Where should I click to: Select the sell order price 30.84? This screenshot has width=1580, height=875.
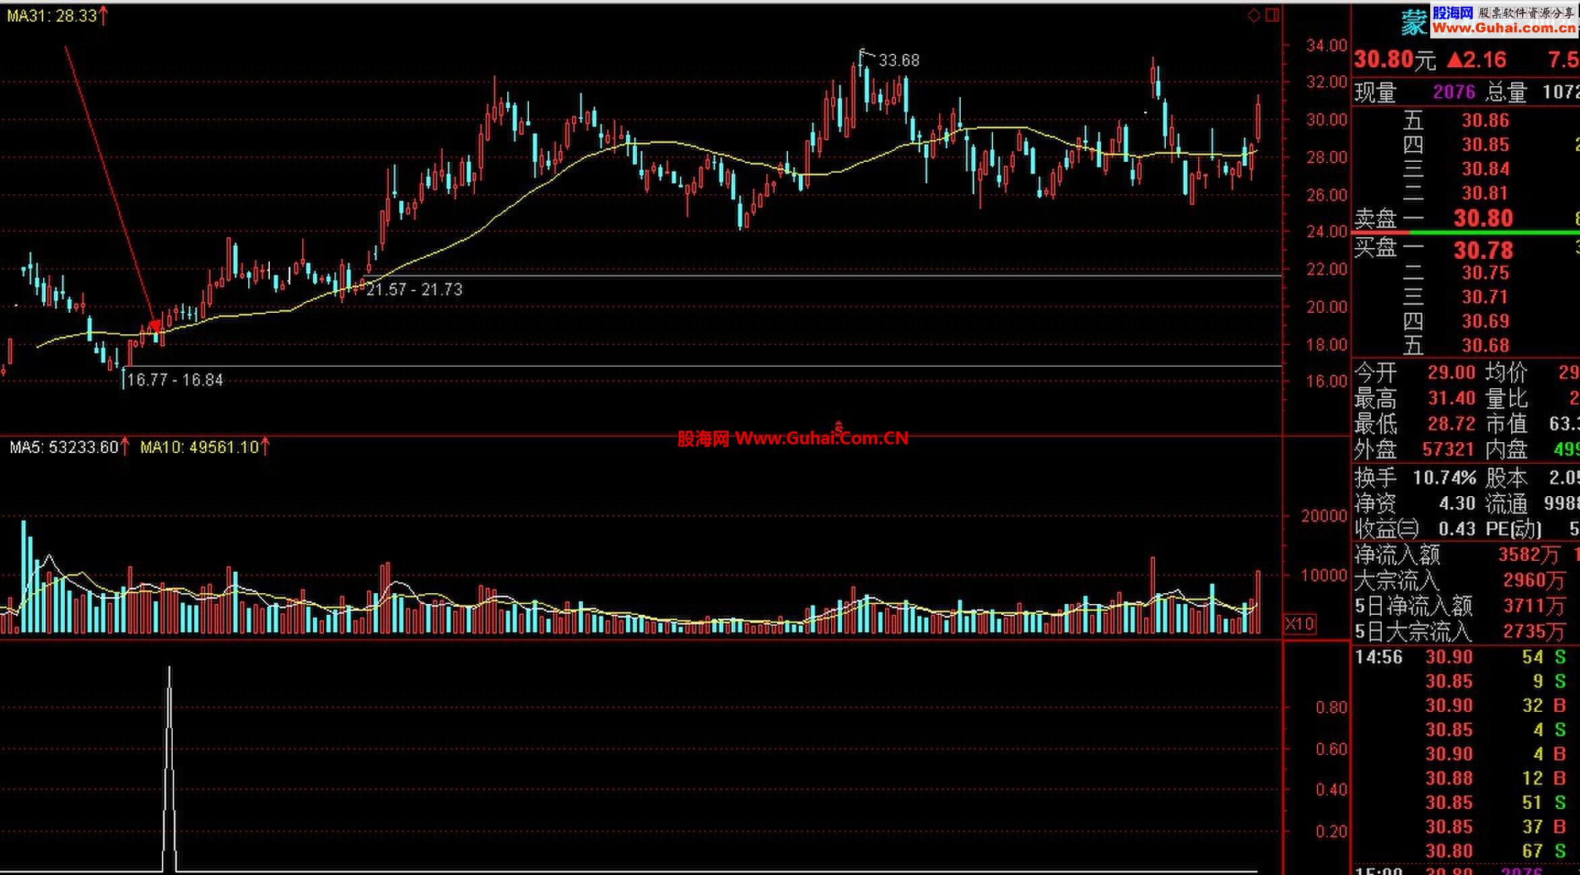coord(1486,169)
